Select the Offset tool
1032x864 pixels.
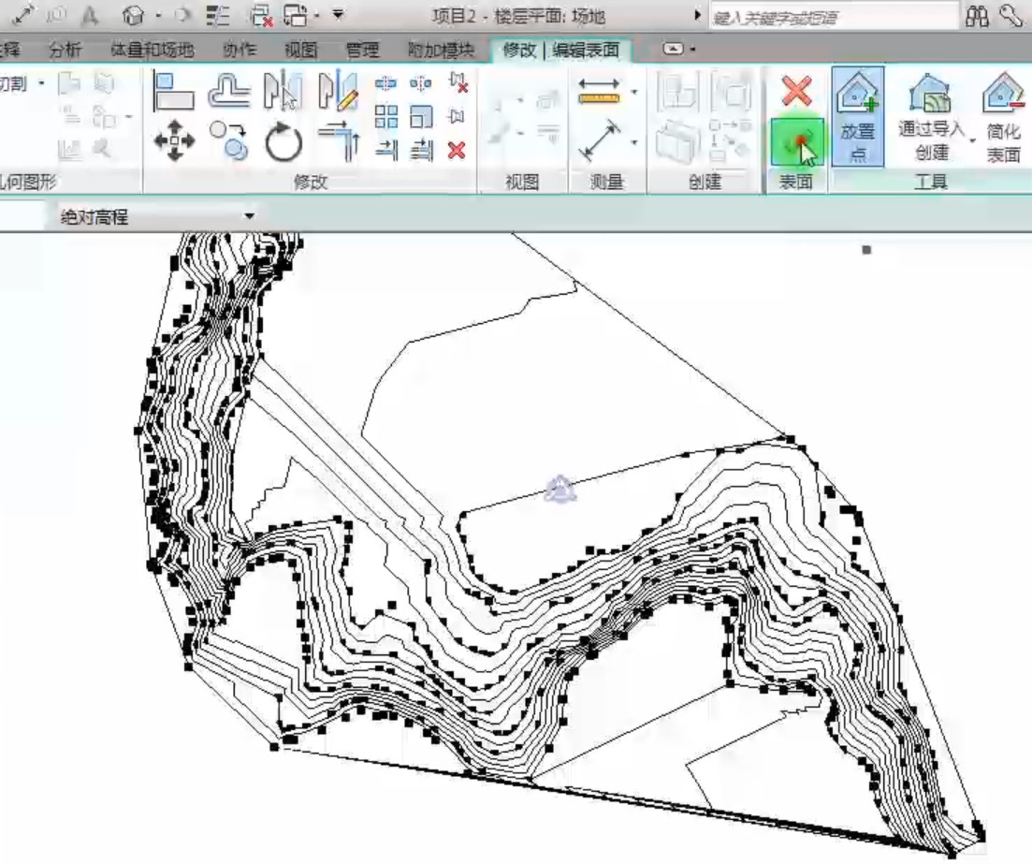(x=229, y=91)
